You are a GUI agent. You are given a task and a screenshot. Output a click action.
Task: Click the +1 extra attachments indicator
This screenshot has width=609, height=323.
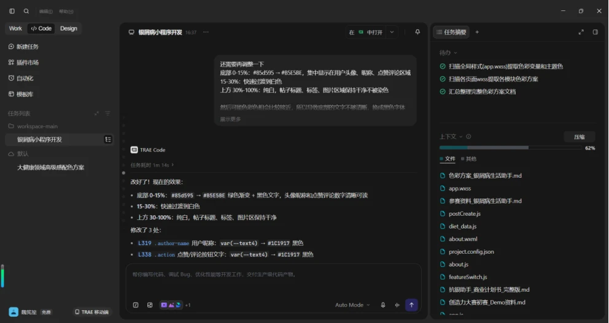(188, 306)
